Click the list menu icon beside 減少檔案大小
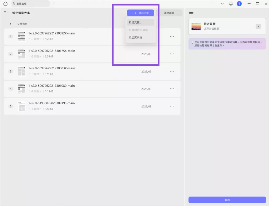Viewport: 269px width, 206px height. (4, 13)
